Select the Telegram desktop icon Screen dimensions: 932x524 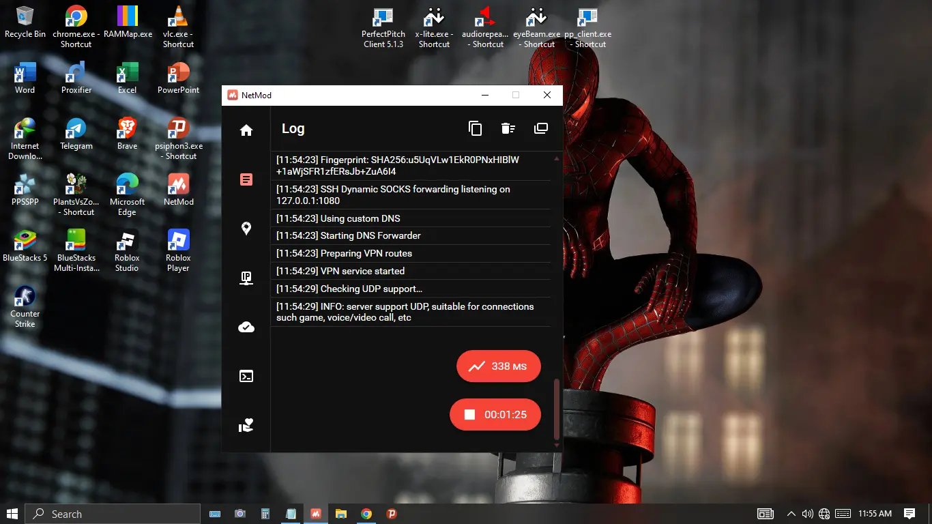point(76,134)
